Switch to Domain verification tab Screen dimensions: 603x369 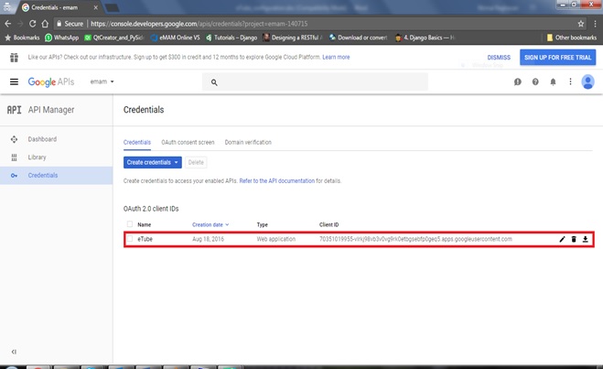coord(248,142)
